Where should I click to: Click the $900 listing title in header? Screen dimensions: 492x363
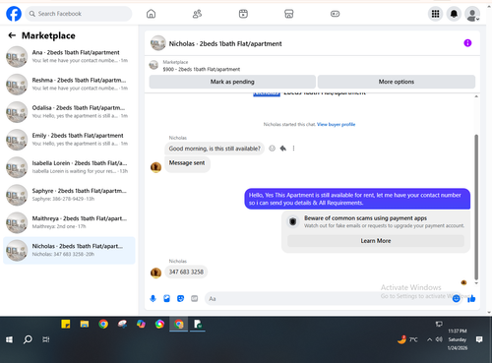(x=202, y=69)
